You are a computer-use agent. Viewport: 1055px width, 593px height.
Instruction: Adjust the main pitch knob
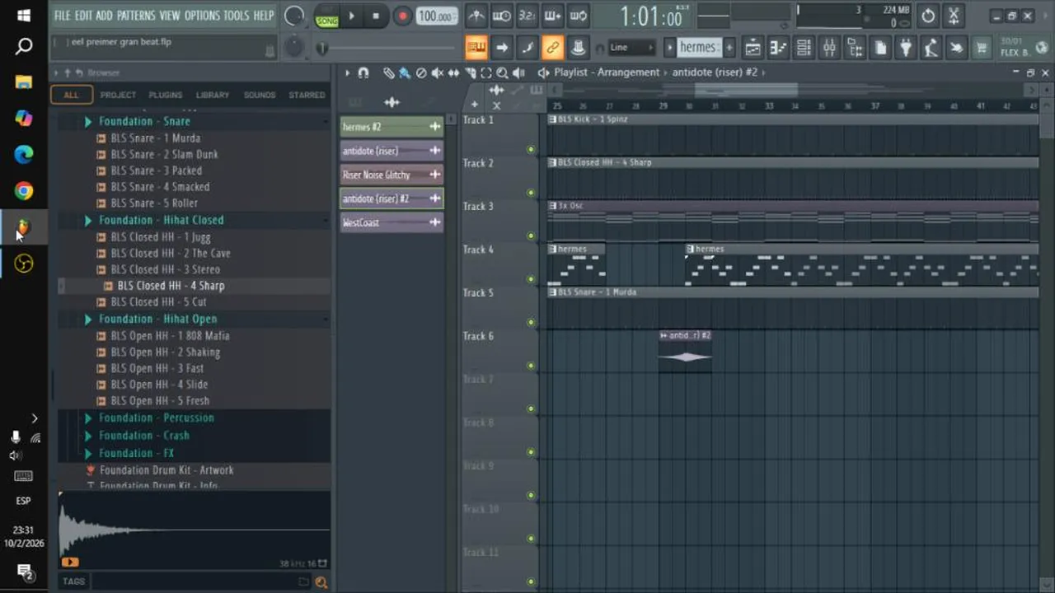point(294,48)
